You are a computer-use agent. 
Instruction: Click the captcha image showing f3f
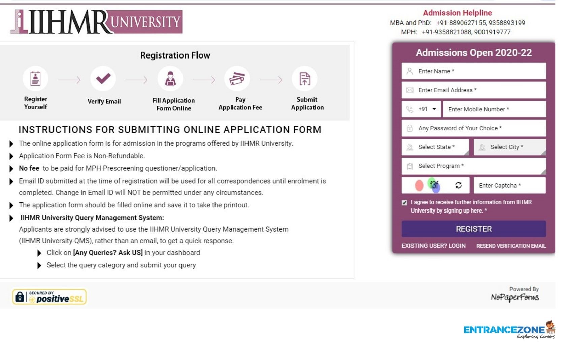coord(428,185)
